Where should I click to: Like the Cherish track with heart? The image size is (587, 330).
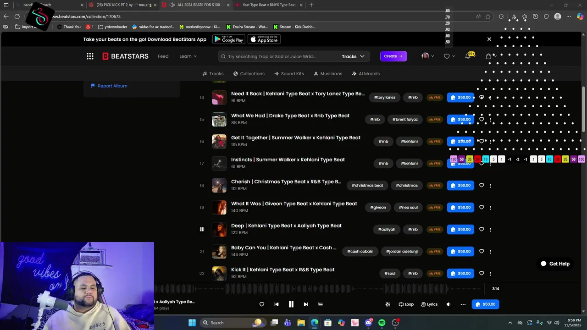point(482,185)
